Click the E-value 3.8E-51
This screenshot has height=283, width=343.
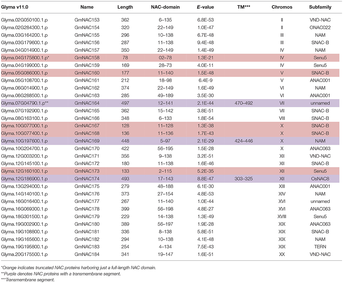click(x=205, y=111)
